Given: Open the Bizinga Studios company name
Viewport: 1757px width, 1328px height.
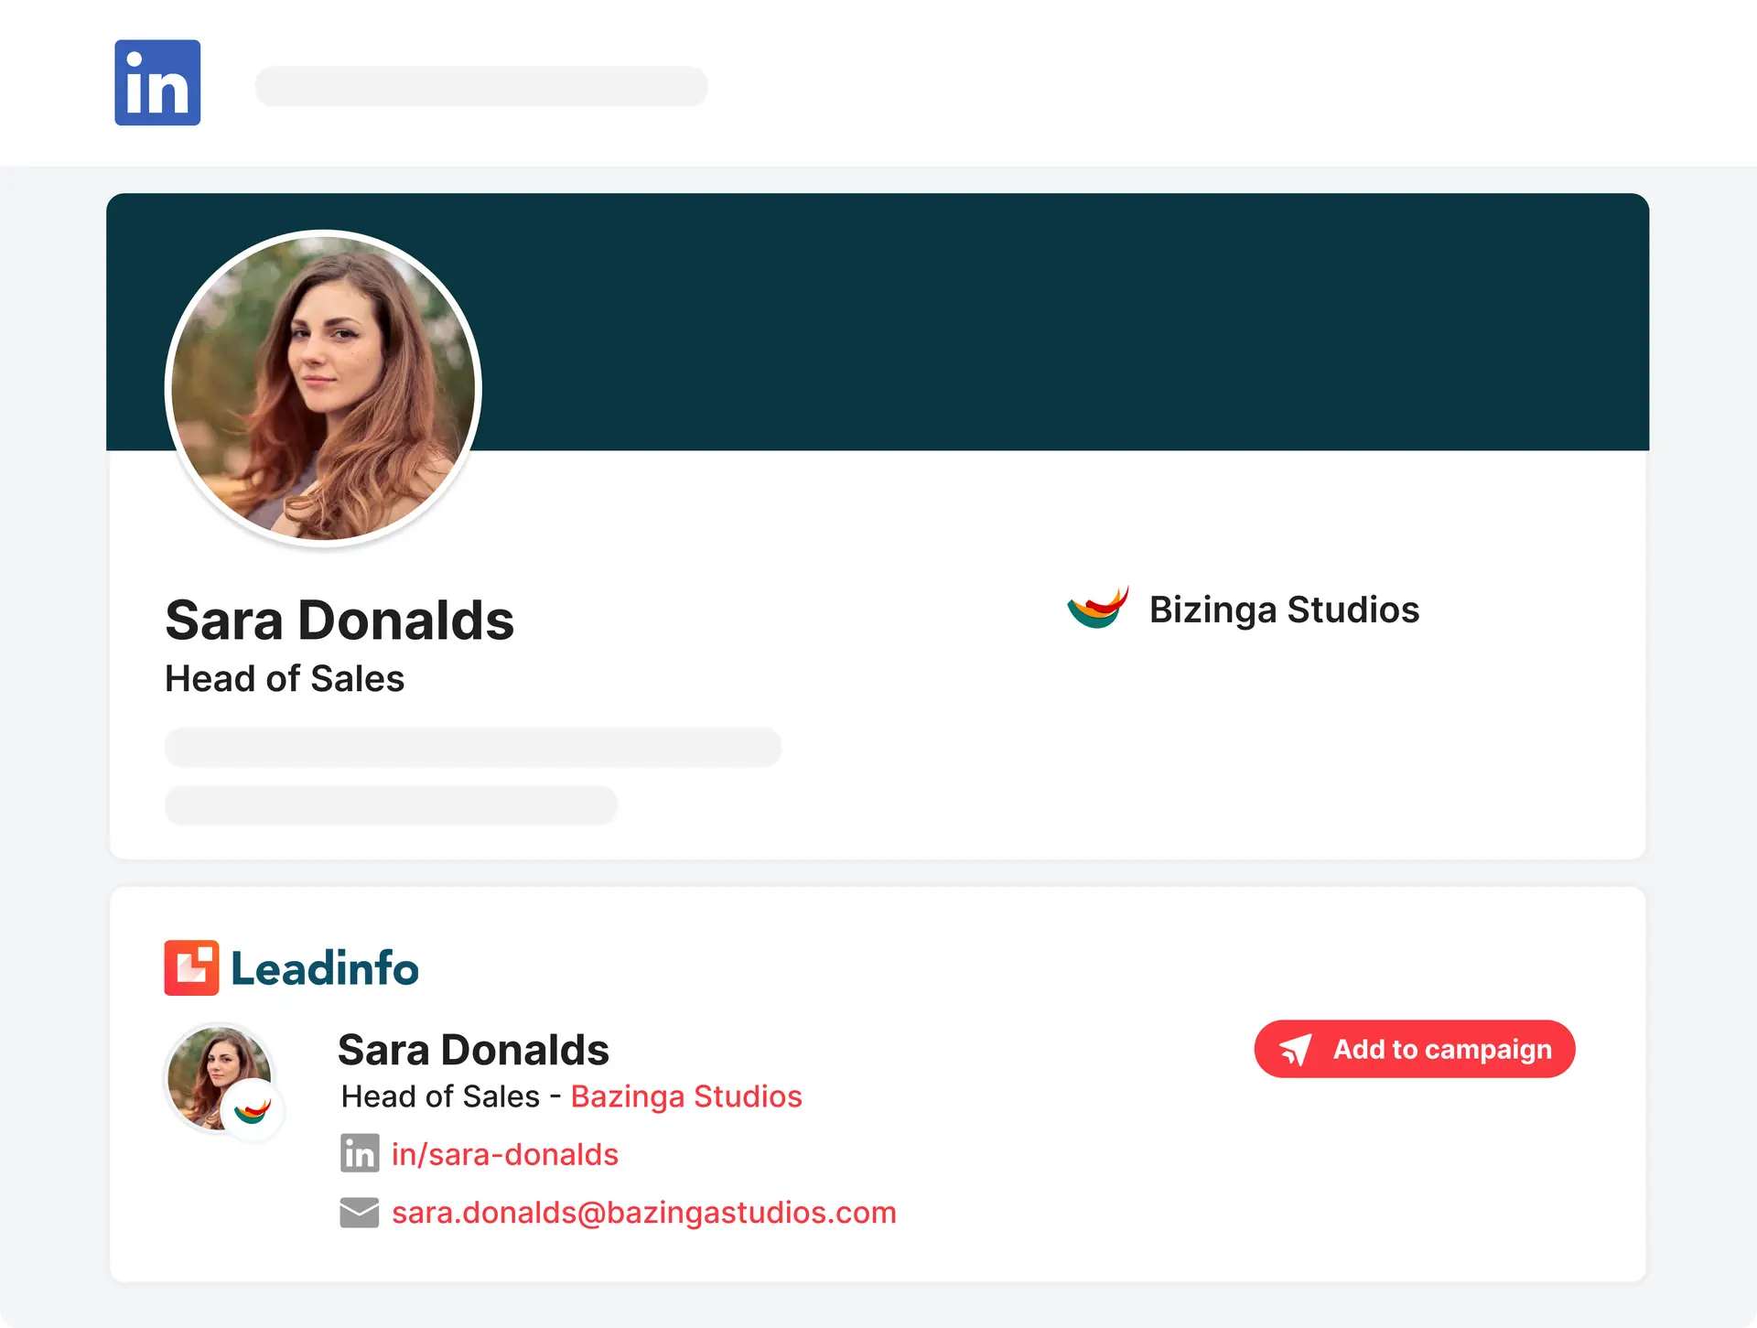Looking at the screenshot, I should (1284, 610).
